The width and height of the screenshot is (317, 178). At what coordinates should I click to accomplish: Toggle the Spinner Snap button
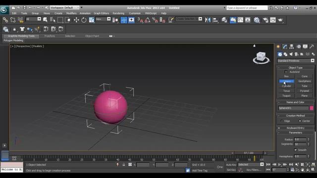pos(162,20)
